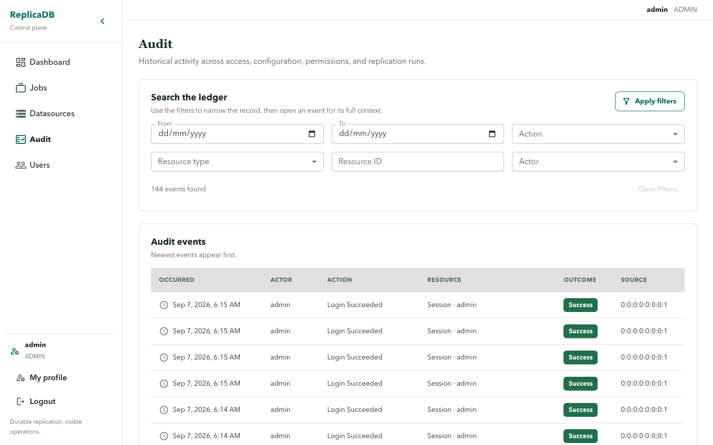Click the admin account icon in sidebar footer
This screenshot has width=713, height=445.
[15, 351]
